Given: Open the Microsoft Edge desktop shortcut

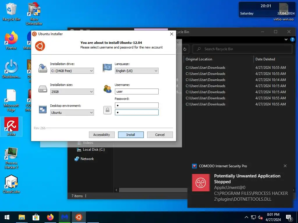Looking at the screenshot, I should pos(11,100).
